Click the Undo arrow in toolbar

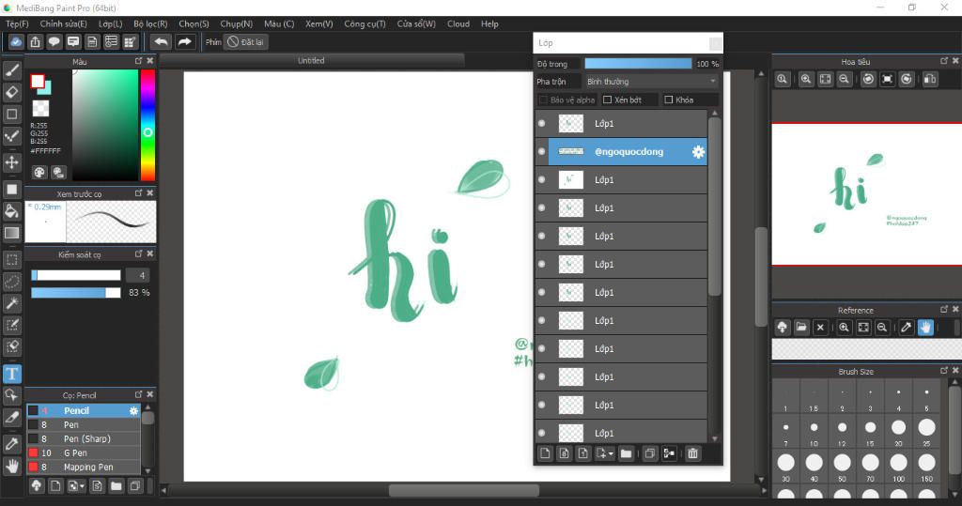tap(161, 41)
